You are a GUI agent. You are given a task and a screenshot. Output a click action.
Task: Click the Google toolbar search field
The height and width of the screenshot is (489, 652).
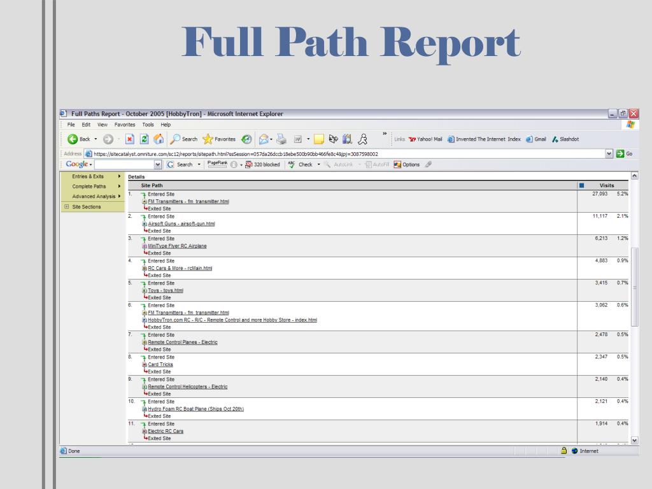click(125, 165)
